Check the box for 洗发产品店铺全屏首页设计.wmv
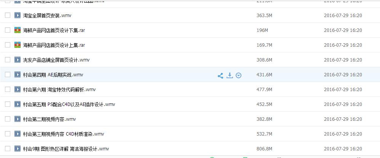 [8, 59]
